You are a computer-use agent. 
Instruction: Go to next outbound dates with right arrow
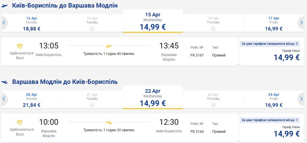pos(302,22)
